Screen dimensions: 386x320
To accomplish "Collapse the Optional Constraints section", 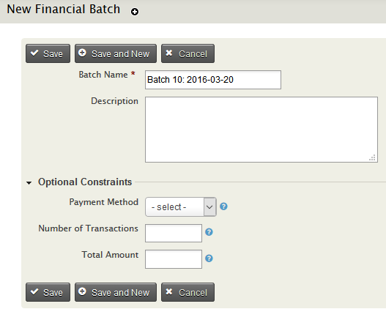I will (29, 182).
